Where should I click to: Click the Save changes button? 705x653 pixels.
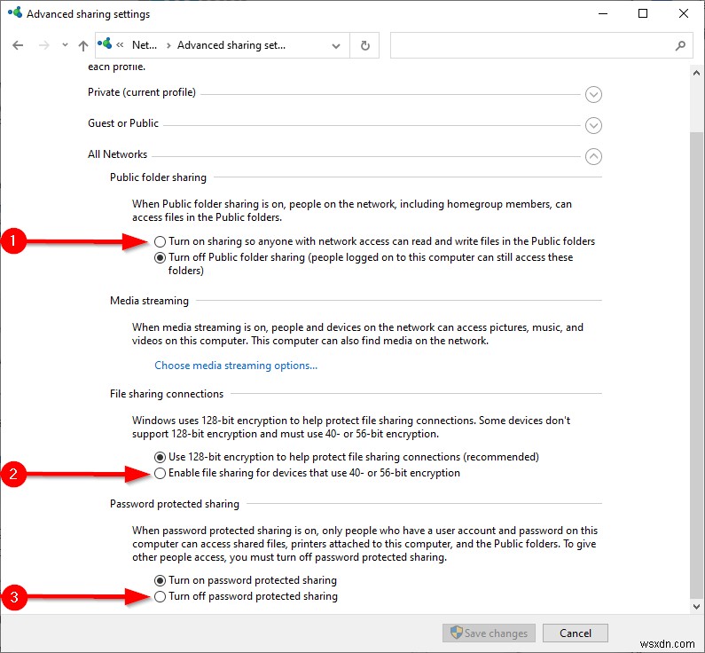point(490,633)
